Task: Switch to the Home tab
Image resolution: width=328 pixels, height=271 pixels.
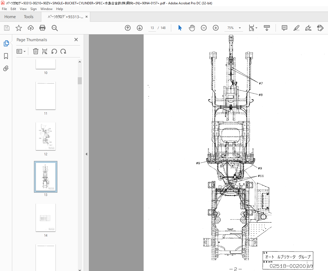Action: 10,17
